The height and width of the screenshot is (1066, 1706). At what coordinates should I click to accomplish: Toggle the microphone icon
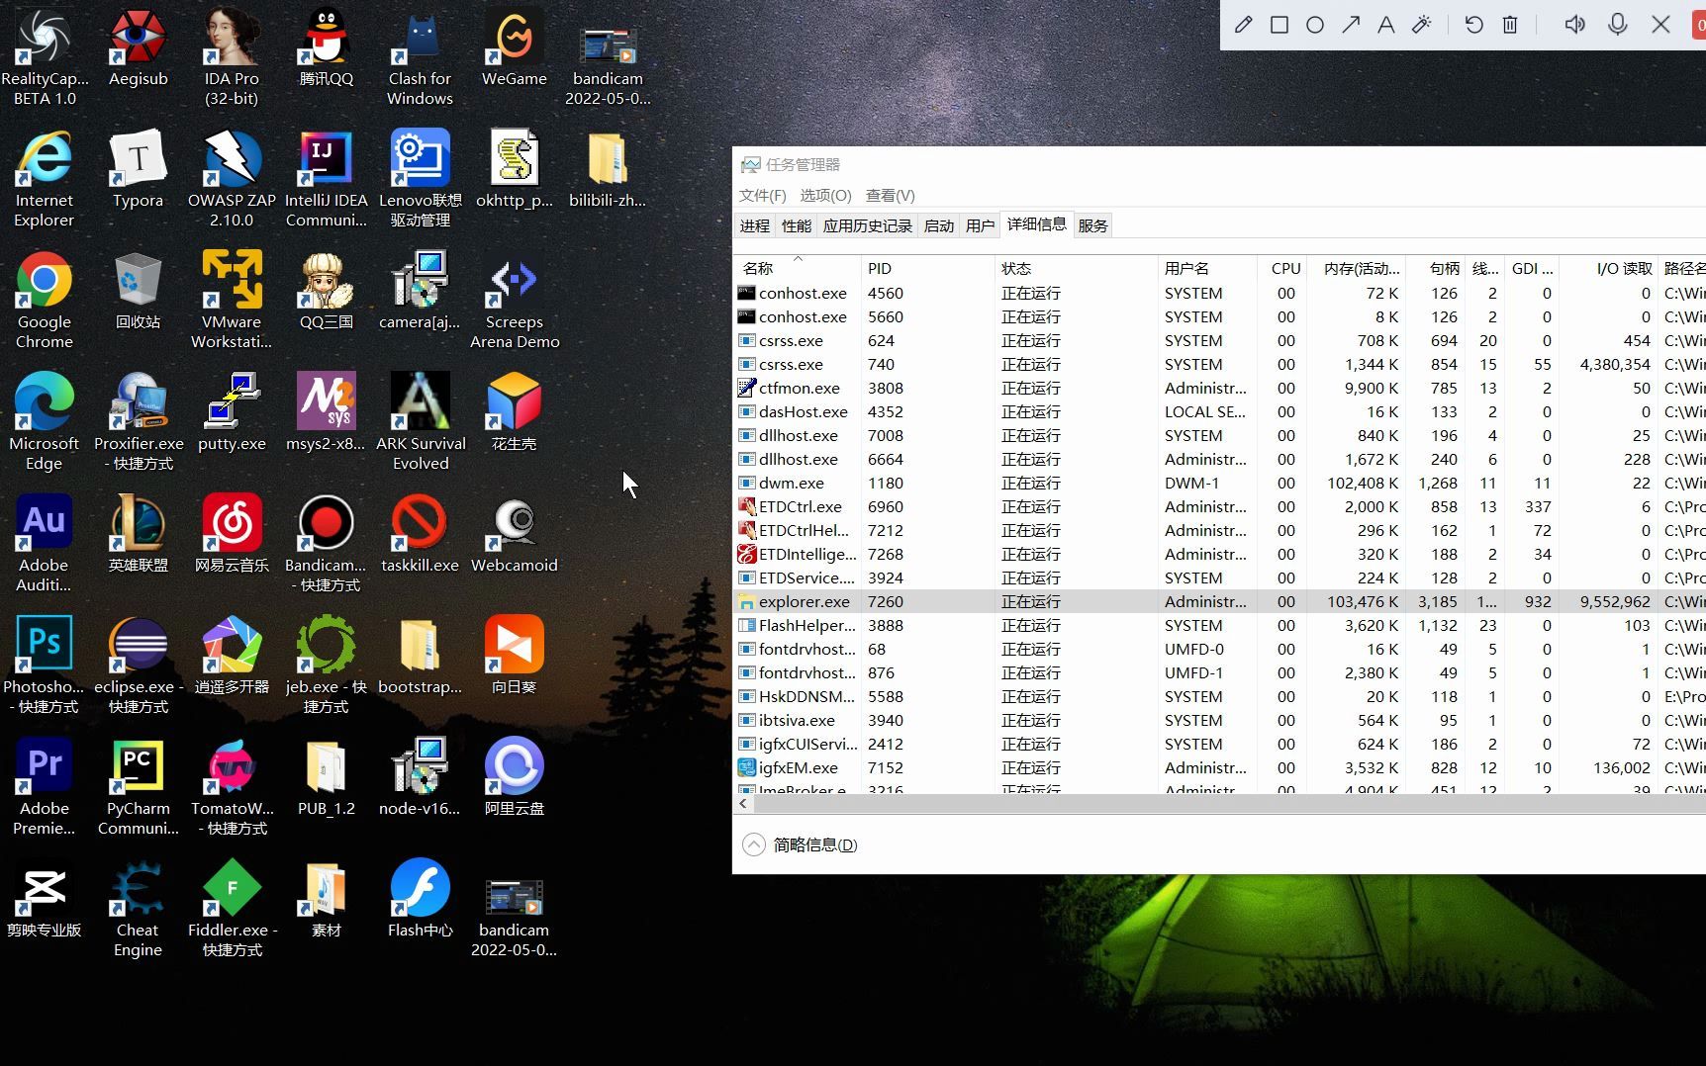coord(1618,25)
